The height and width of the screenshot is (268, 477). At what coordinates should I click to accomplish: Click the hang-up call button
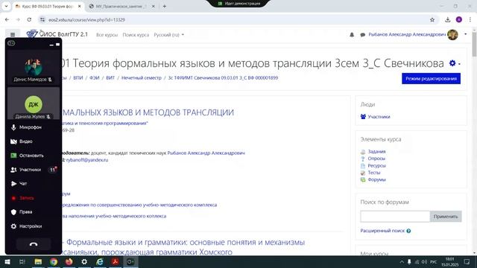click(34, 244)
